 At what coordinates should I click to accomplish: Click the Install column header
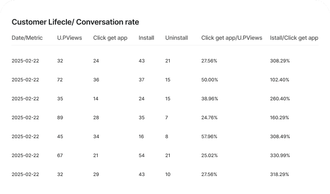click(x=147, y=38)
